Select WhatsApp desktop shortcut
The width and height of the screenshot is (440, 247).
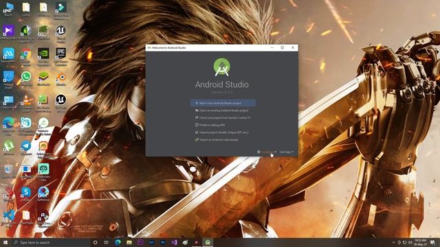26,78
